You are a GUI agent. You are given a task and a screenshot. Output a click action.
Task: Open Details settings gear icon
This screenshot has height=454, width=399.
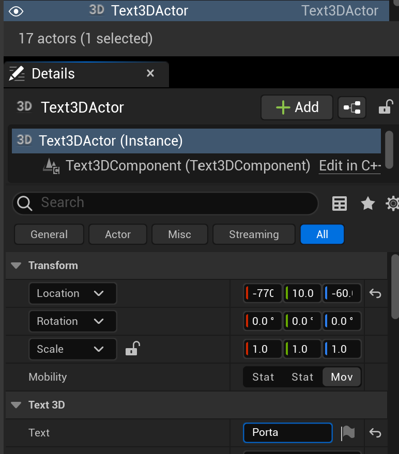(392, 204)
